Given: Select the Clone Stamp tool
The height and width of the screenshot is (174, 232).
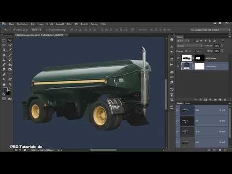Looking at the screenshot, I should click(4, 60).
